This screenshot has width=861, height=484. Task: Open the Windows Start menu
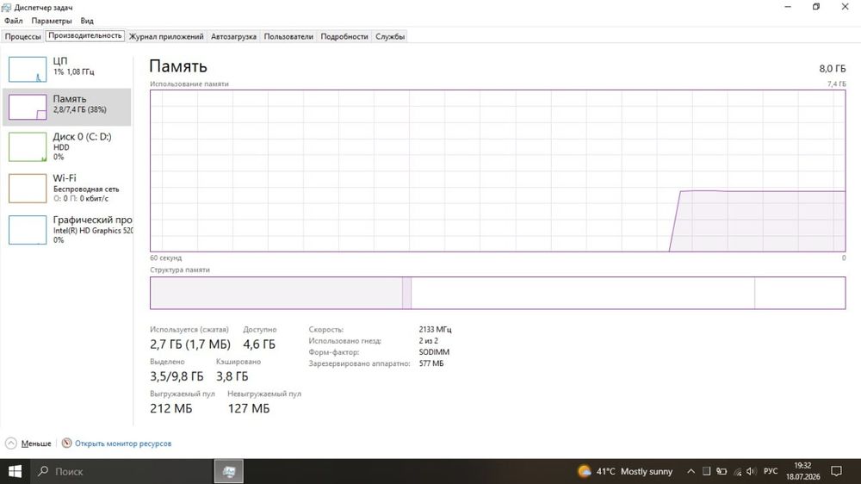click(x=15, y=471)
